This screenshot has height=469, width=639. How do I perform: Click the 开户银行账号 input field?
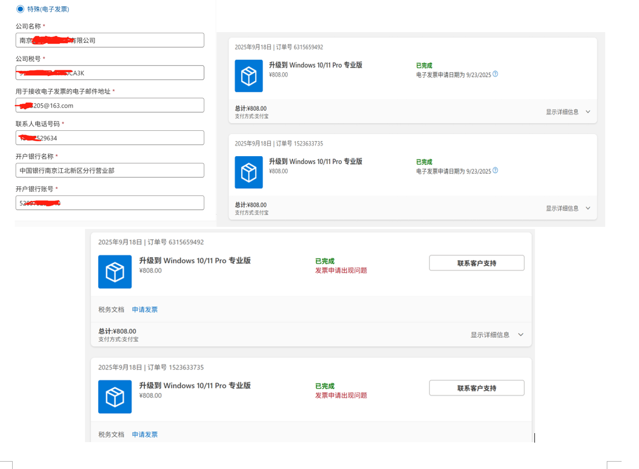click(x=110, y=203)
